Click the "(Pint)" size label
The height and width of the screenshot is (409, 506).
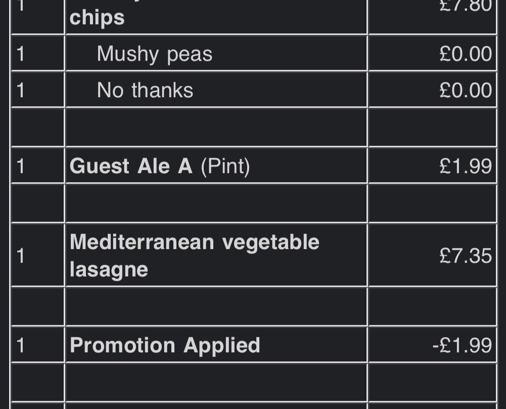click(225, 166)
